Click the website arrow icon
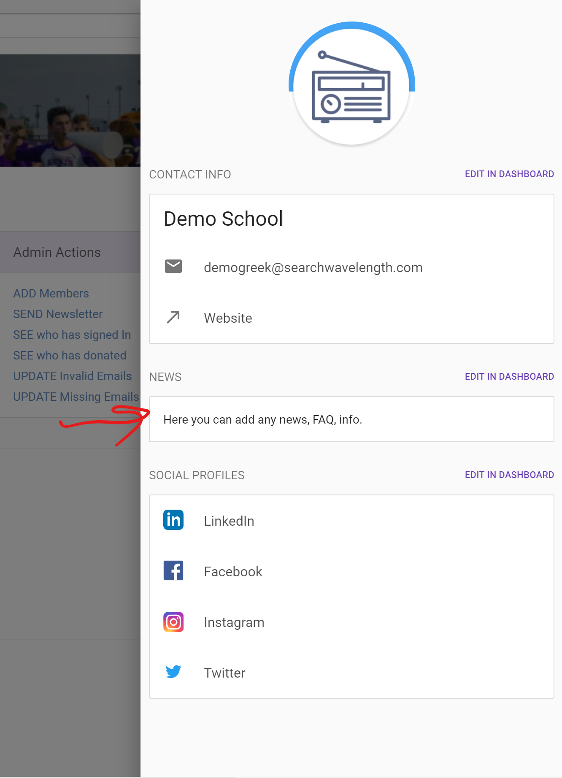562x778 pixels. [173, 317]
